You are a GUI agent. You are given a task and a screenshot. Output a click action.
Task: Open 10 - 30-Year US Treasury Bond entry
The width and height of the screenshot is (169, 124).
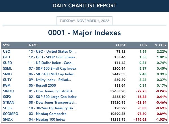point(52,108)
